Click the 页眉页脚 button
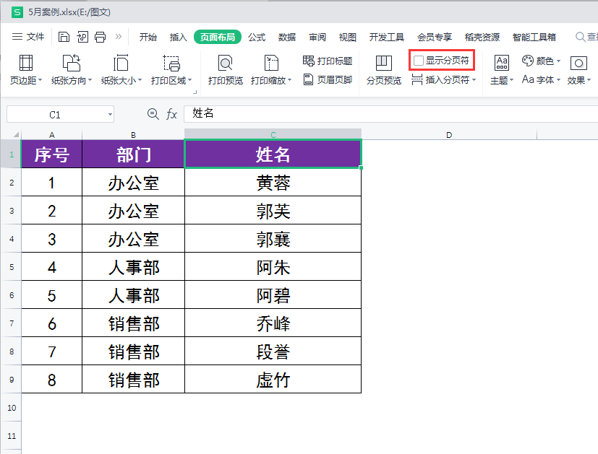 [x=328, y=80]
